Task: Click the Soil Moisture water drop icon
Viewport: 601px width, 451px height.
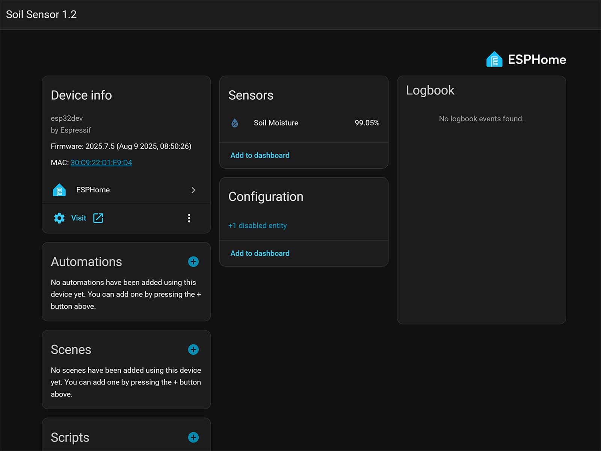Action: 235,123
